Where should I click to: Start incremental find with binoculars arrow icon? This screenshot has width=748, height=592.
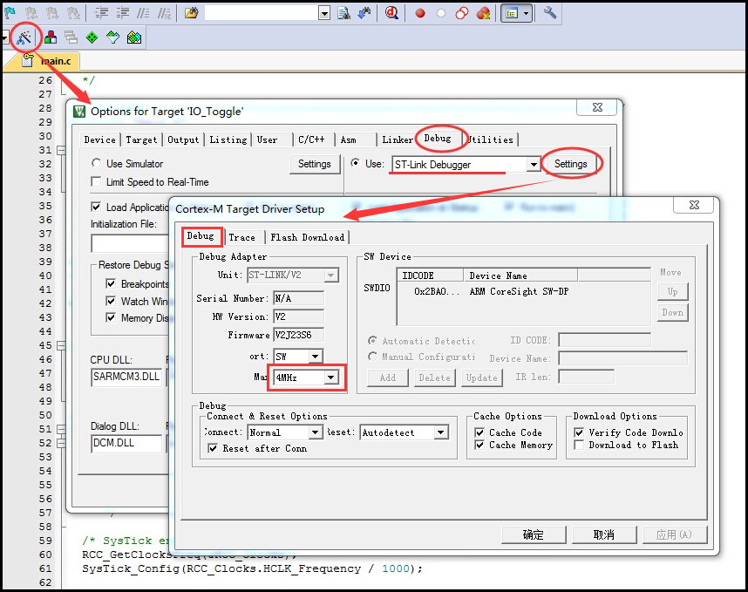(364, 13)
